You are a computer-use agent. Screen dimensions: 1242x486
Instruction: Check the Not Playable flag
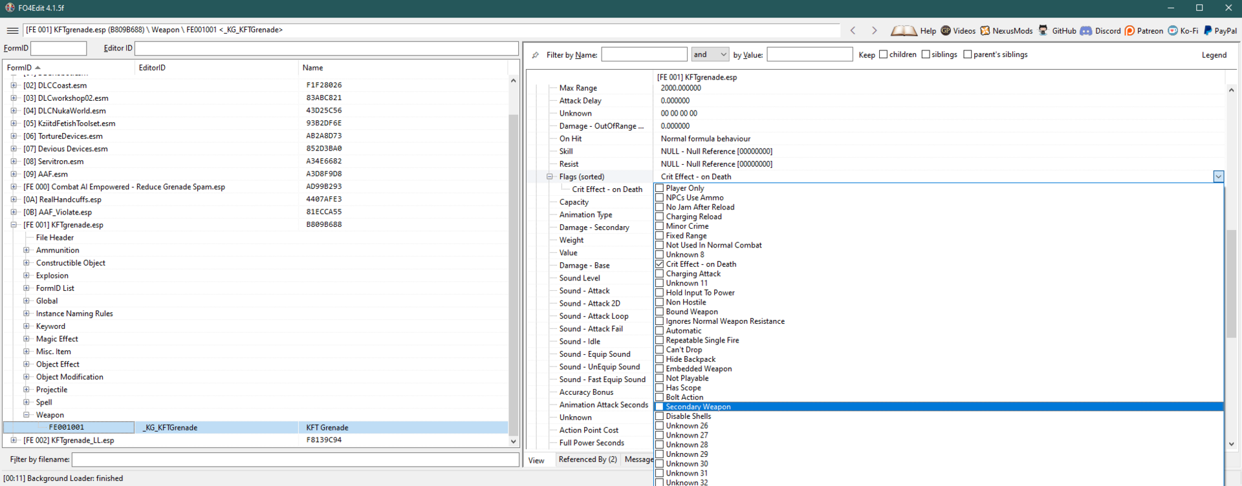660,378
